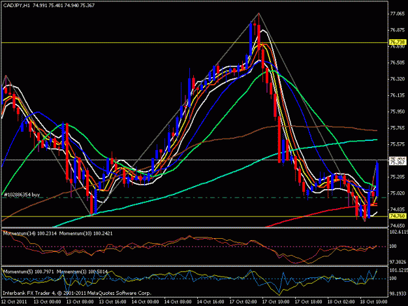The image size is (408, 306).
Task: Click the 75.020 price axis label
Action: tap(398, 193)
